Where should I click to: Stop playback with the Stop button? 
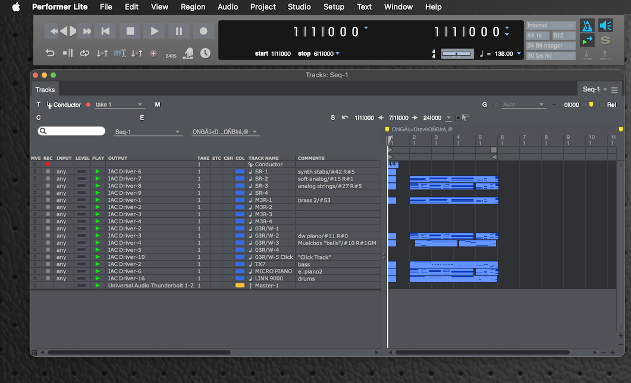pyautogui.click(x=130, y=31)
